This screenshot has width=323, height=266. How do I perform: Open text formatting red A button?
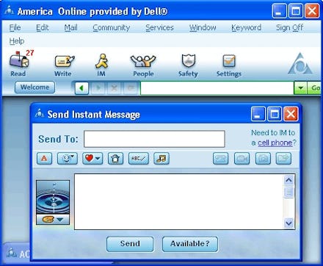(x=44, y=158)
